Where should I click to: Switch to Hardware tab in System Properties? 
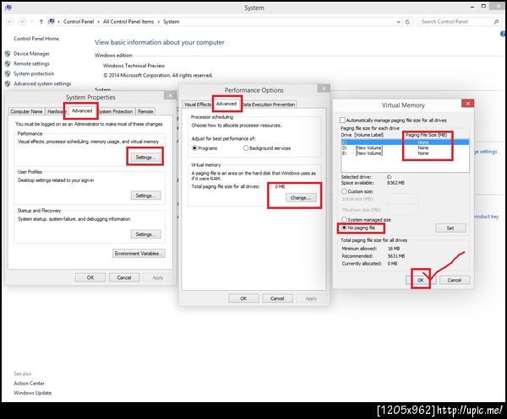56,111
